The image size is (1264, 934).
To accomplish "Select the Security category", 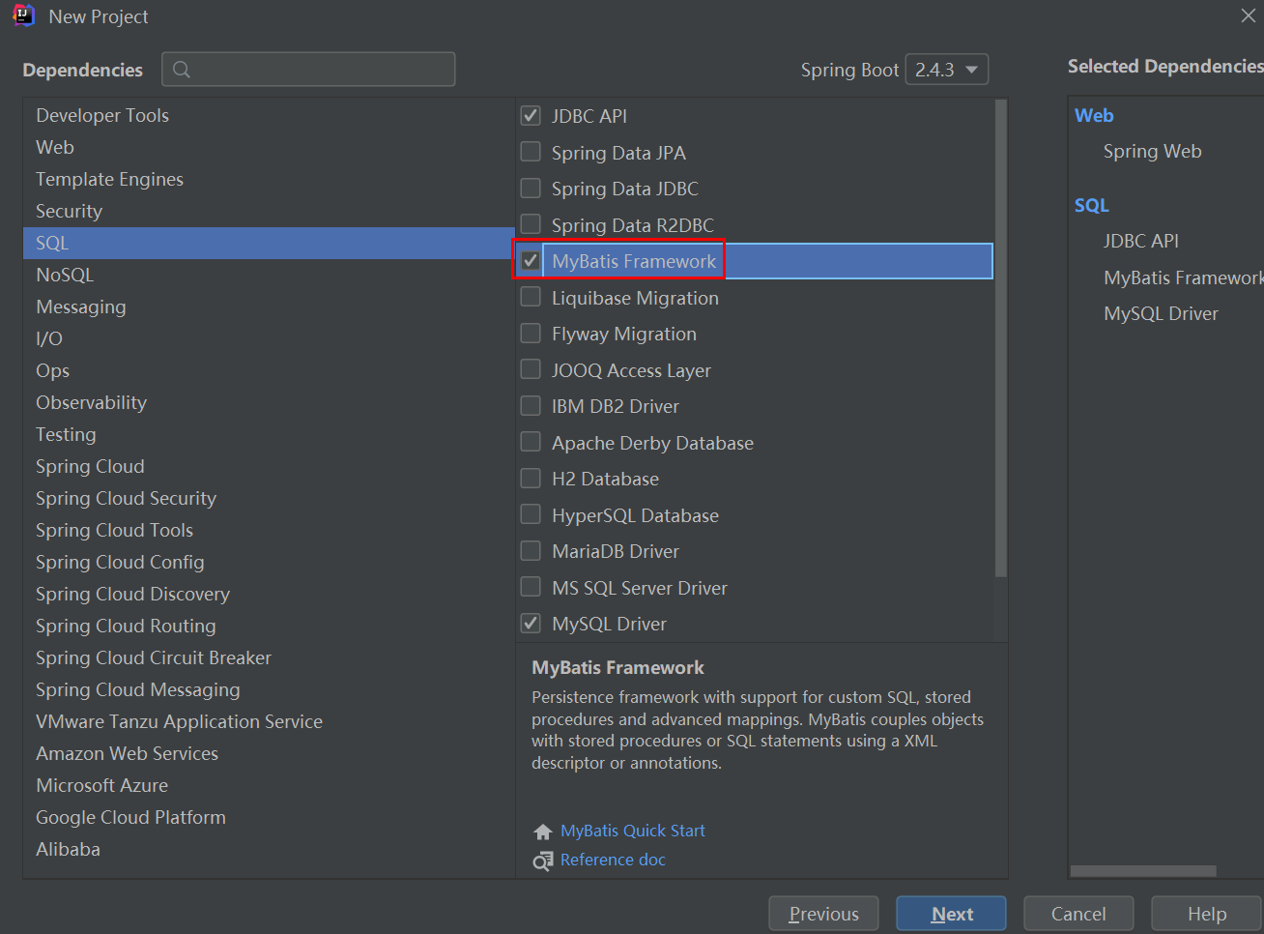I will [269, 211].
